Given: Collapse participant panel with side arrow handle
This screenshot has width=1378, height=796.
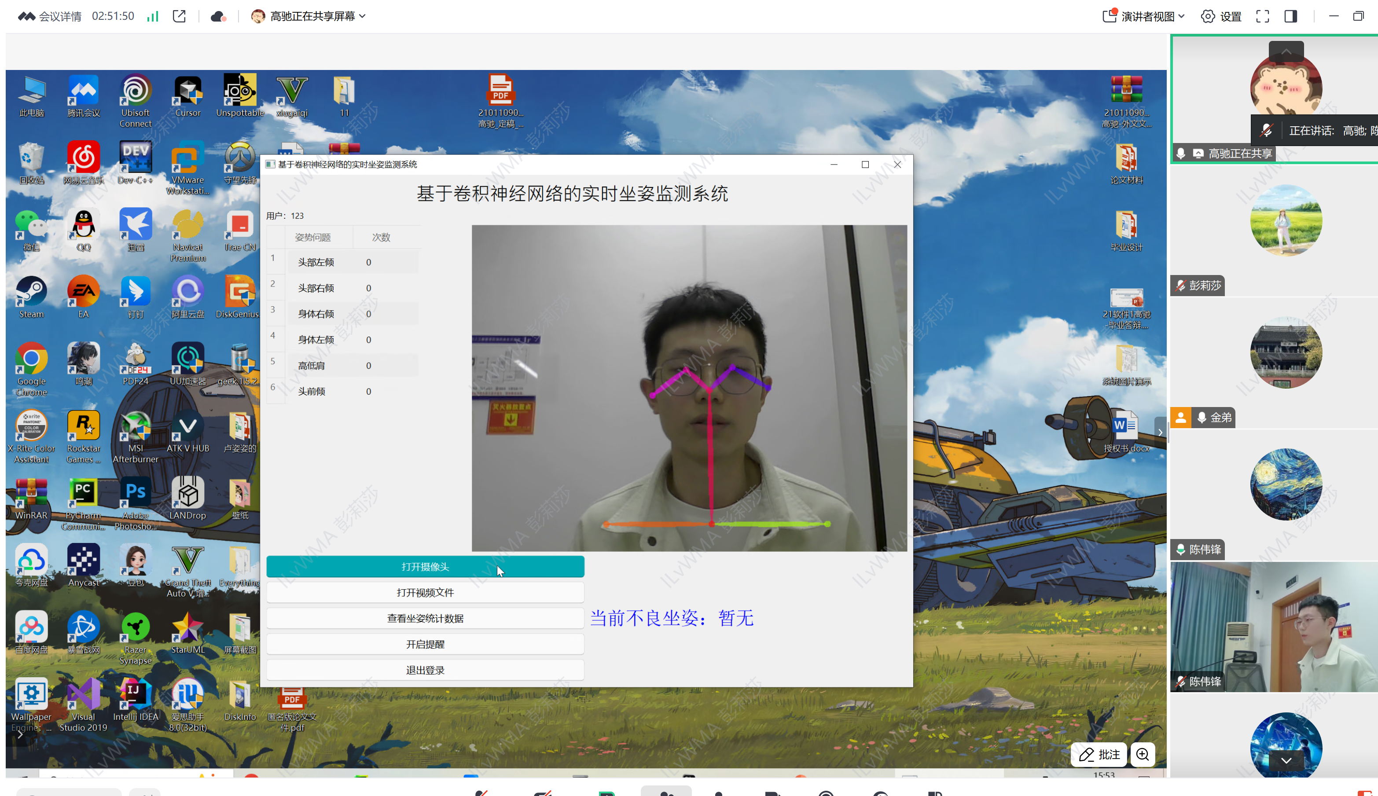Looking at the screenshot, I should tap(1160, 432).
